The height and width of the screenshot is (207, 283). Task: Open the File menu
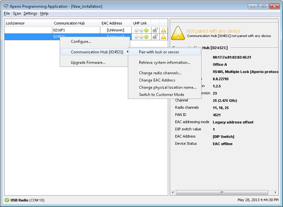(x=7, y=13)
